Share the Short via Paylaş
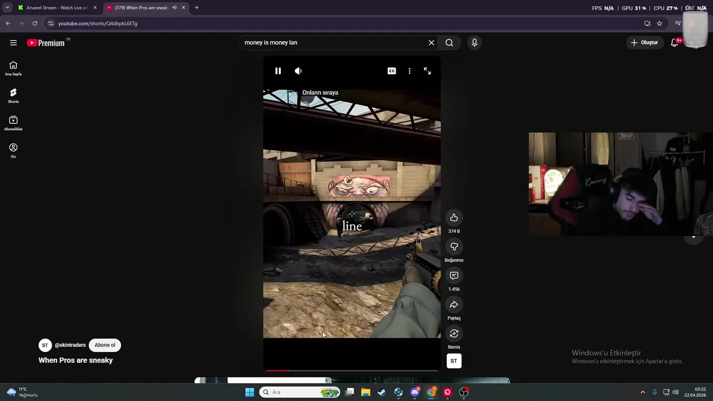Image resolution: width=713 pixels, height=401 pixels. click(454, 305)
